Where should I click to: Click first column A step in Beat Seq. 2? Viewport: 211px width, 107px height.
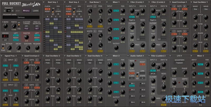pos(69,19)
